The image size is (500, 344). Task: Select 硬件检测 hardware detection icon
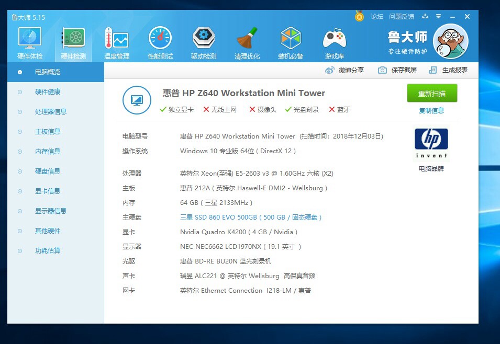pos(73,43)
